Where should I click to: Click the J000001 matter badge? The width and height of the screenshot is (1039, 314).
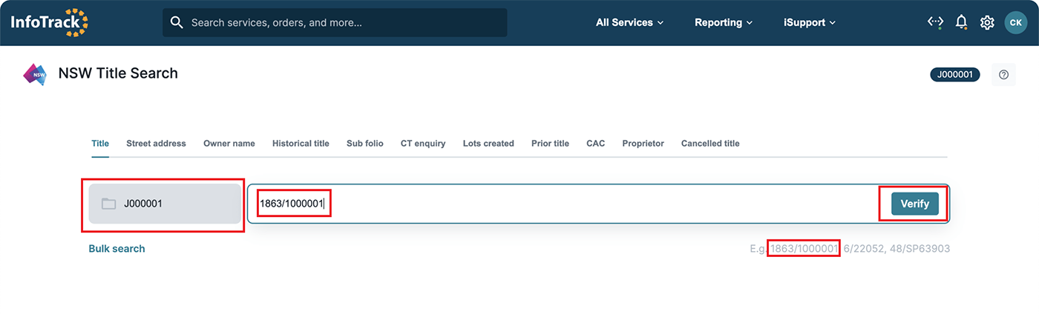[955, 74]
